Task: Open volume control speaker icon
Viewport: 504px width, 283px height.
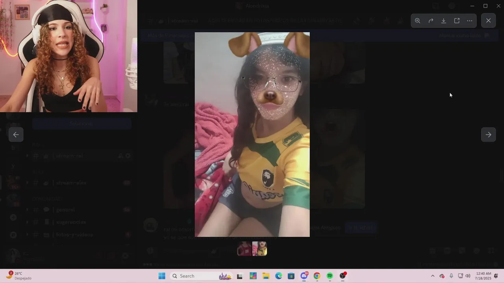Action: (x=468, y=276)
